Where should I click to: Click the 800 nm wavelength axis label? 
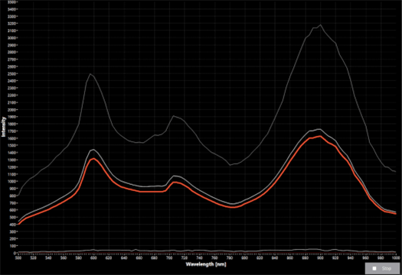click(x=244, y=258)
